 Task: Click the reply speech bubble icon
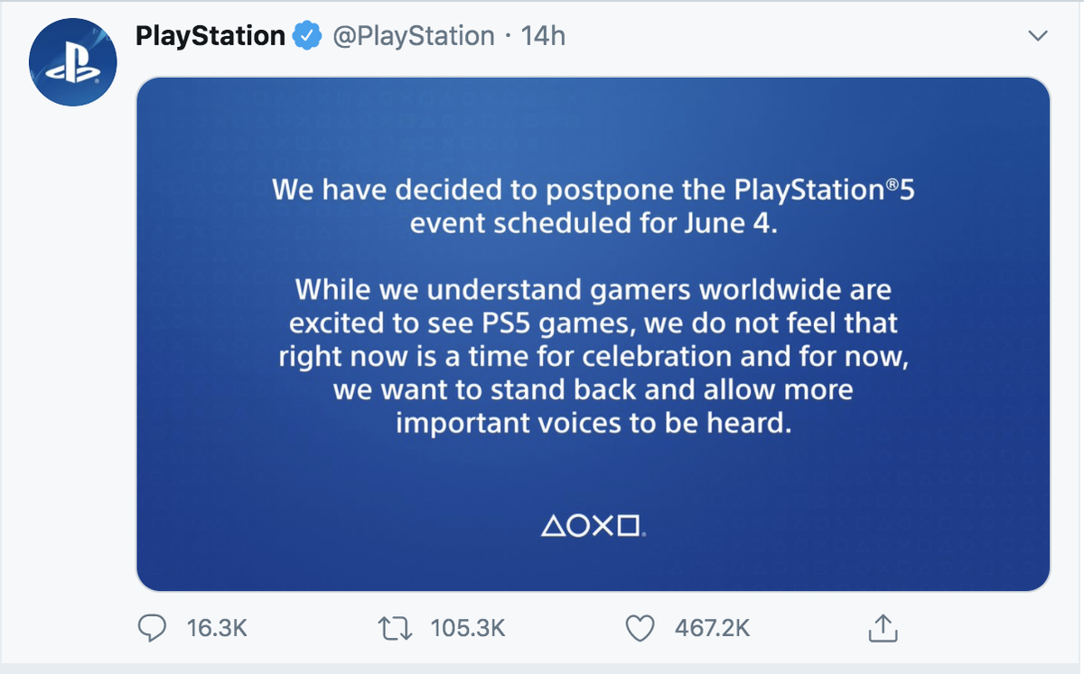pos(153,628)
